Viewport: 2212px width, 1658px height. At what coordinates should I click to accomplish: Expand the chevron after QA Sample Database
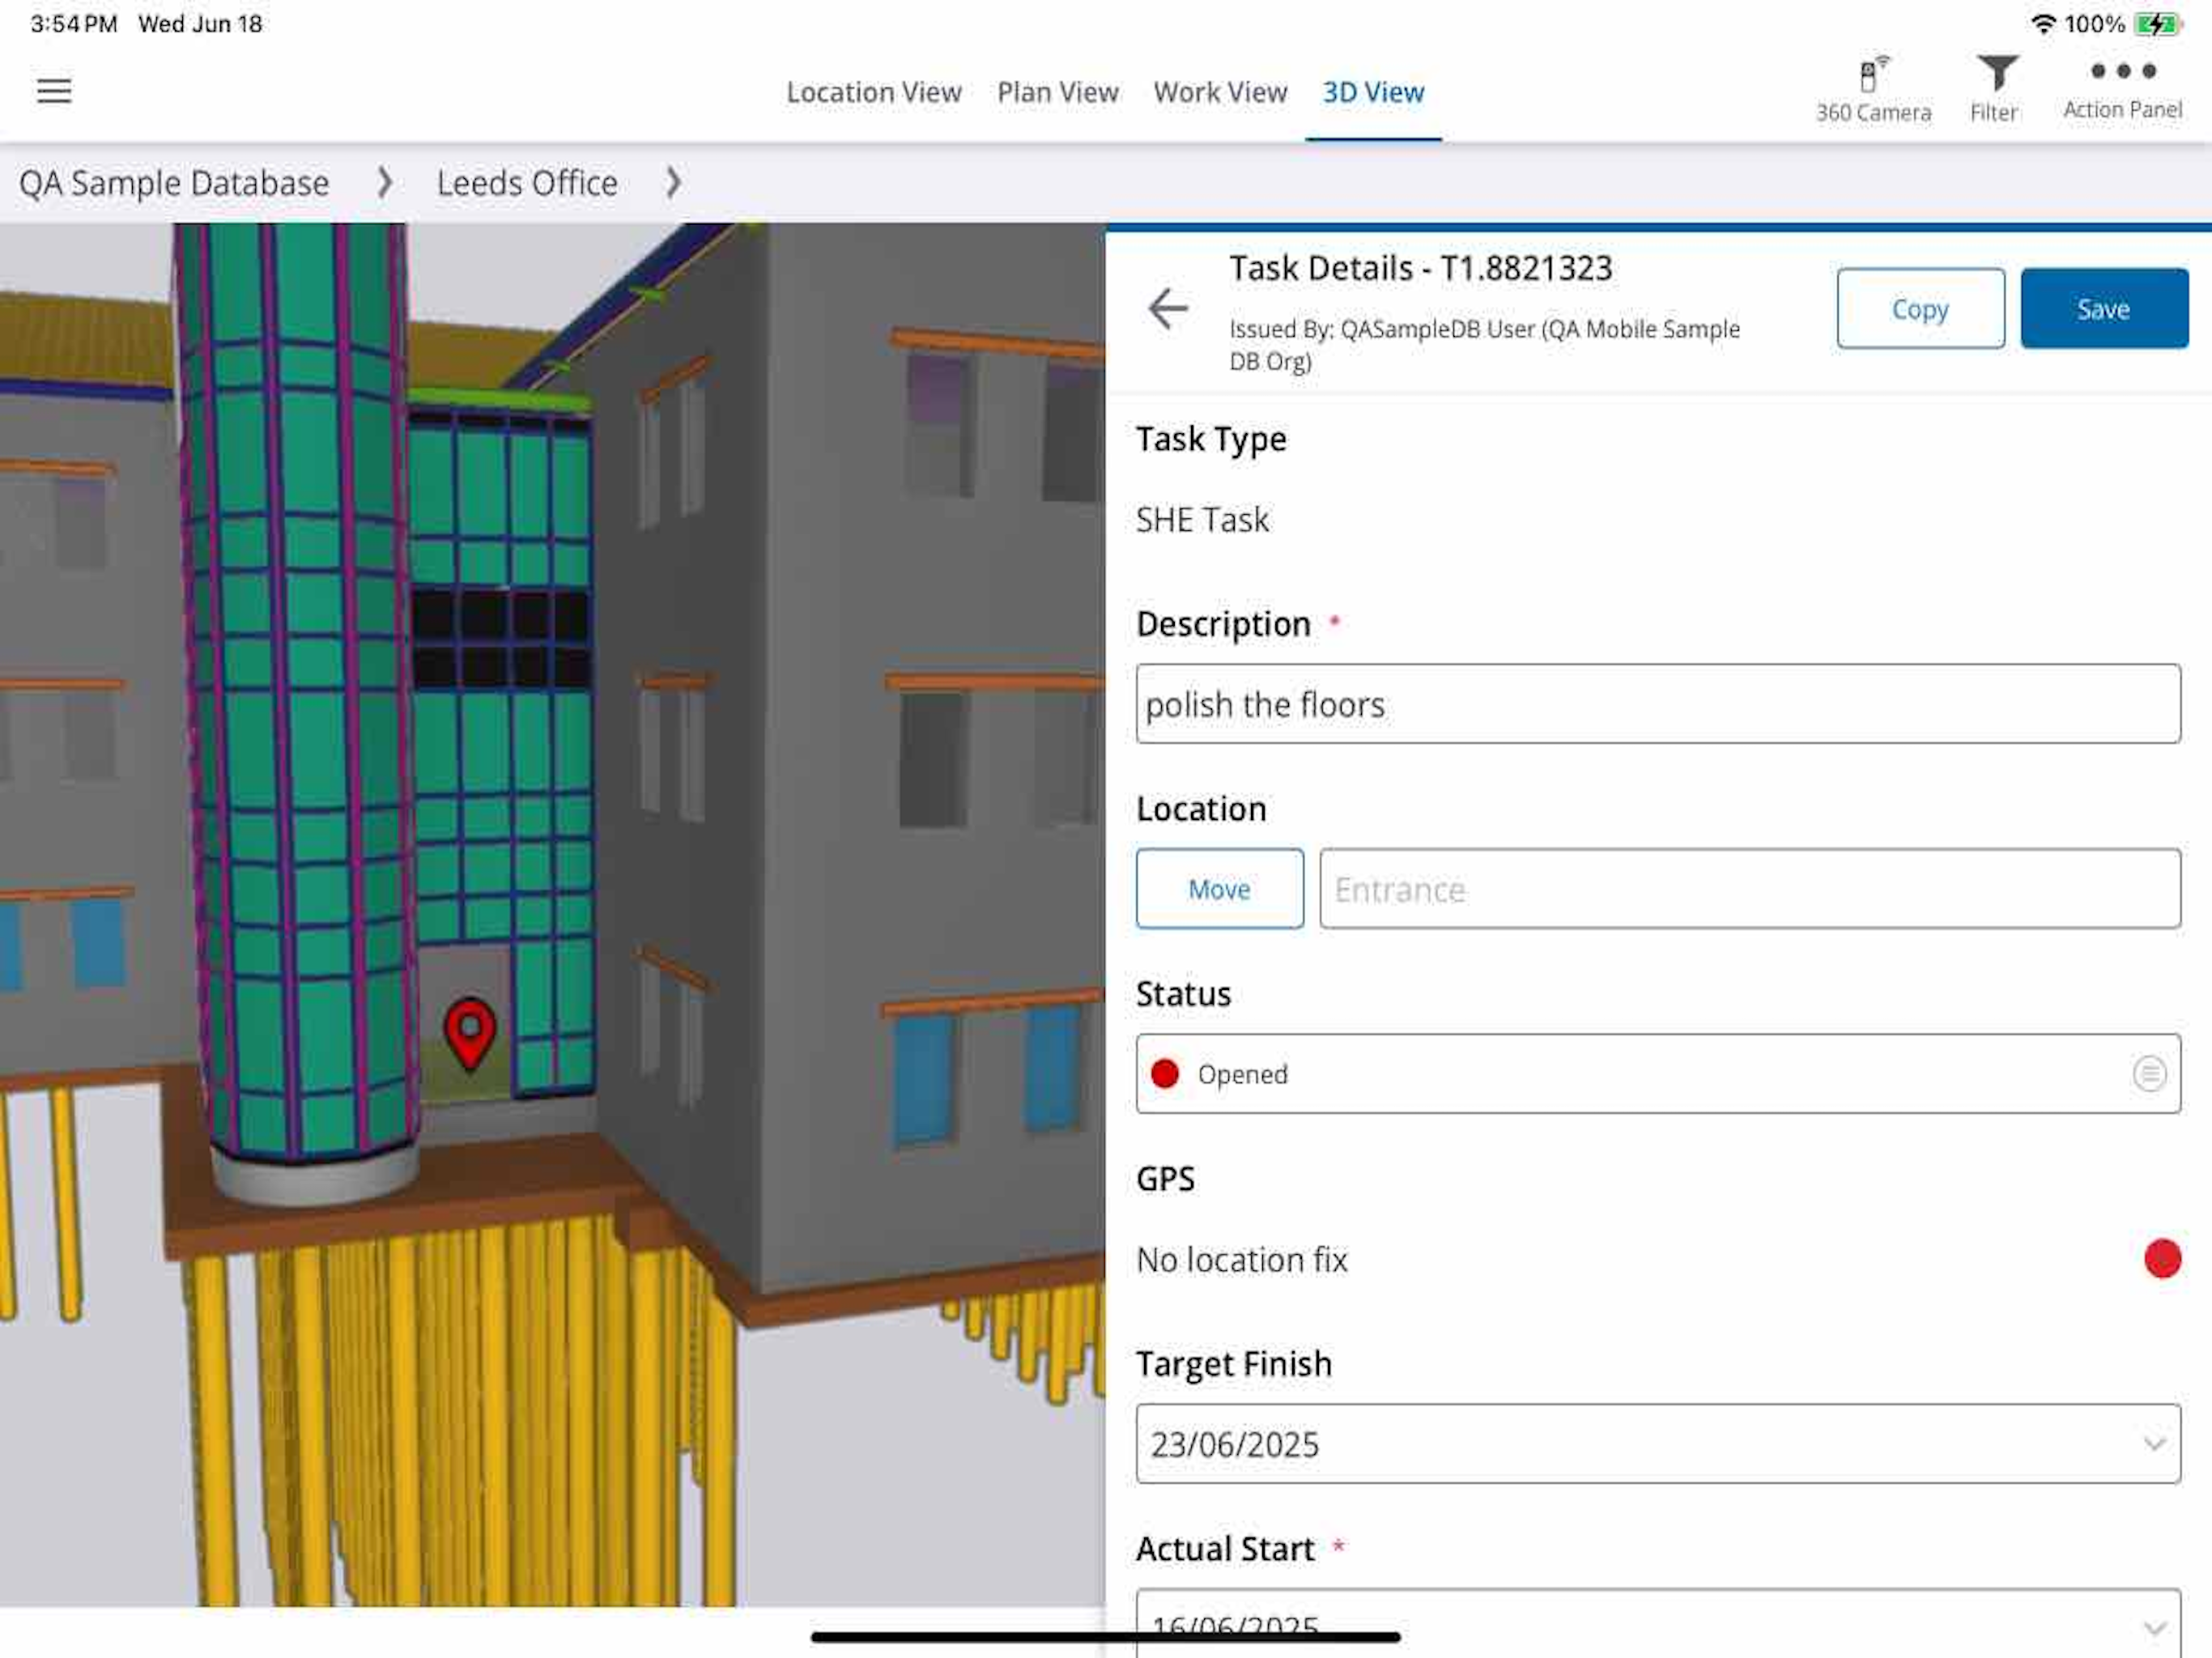tap(384, 182)
